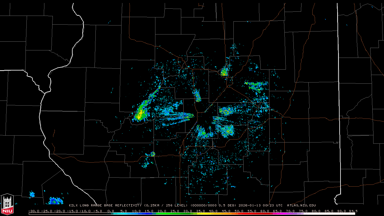Click the 50.0 value on reflectivity scale
The width and height of the screenshot is (384, 216).
click(239, 211)
